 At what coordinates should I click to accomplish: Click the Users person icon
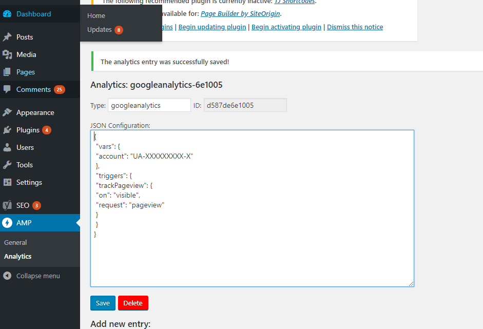pyautogui.click(x=7, y=147)
